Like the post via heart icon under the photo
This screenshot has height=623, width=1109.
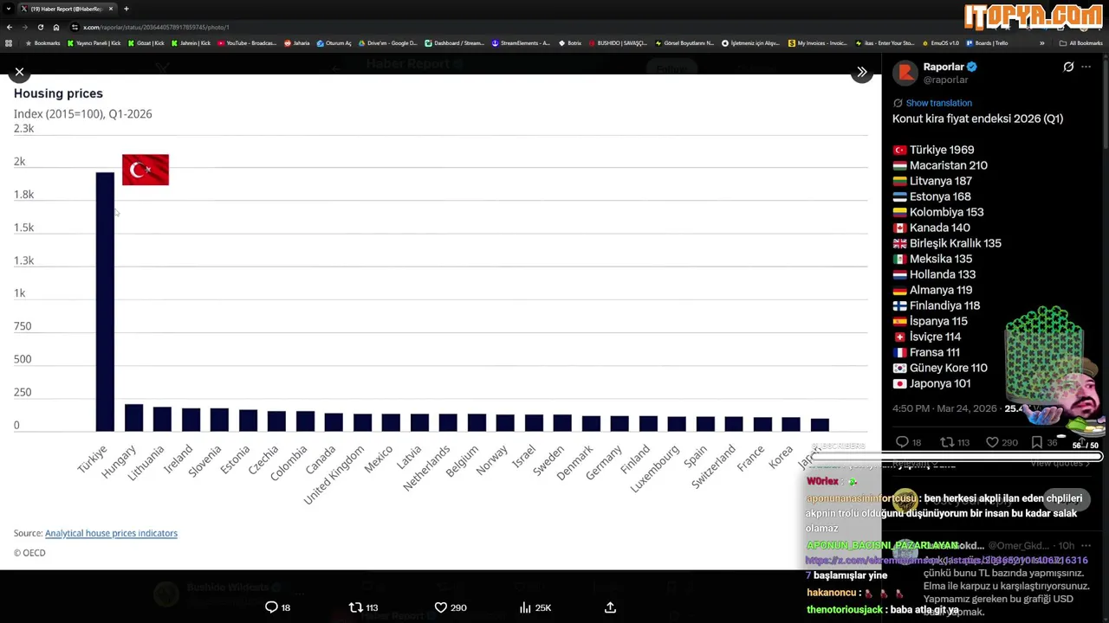point(440,607)
